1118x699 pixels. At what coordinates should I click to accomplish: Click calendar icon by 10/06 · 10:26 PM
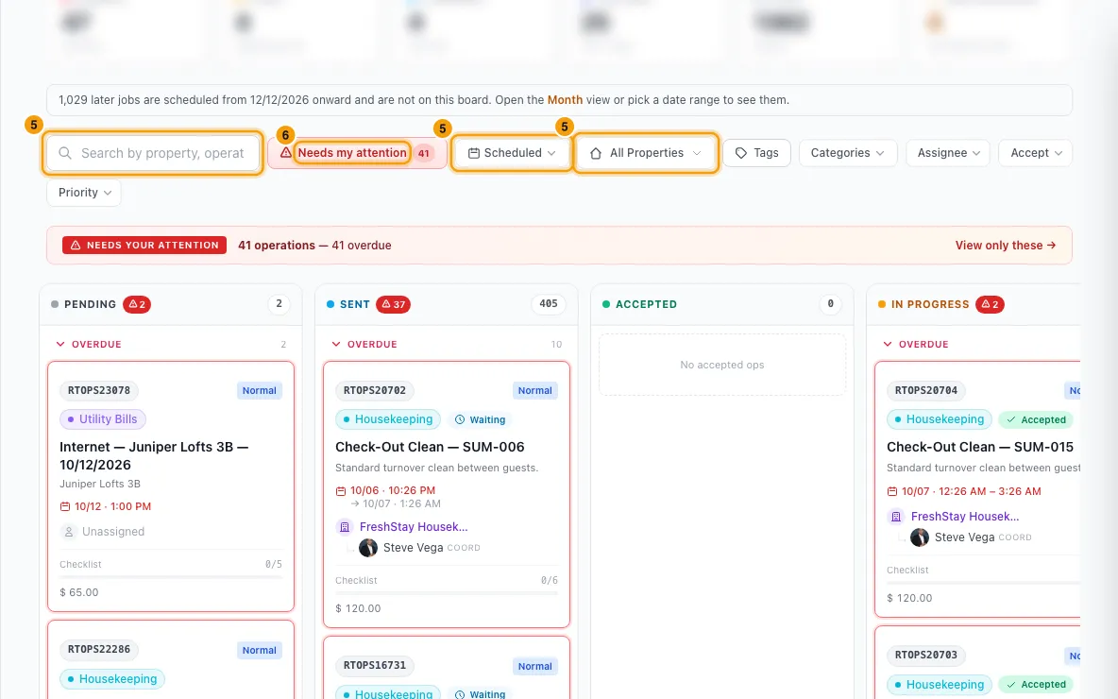(341, 491)
